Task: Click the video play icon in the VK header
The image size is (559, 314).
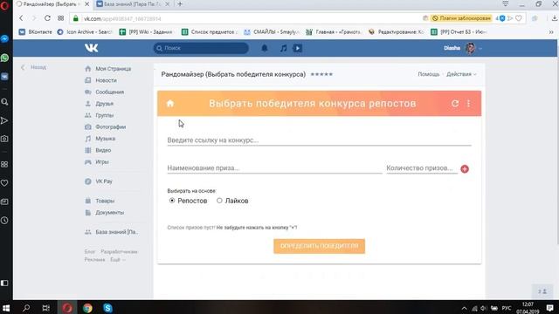Action: [x=297, y=48]
